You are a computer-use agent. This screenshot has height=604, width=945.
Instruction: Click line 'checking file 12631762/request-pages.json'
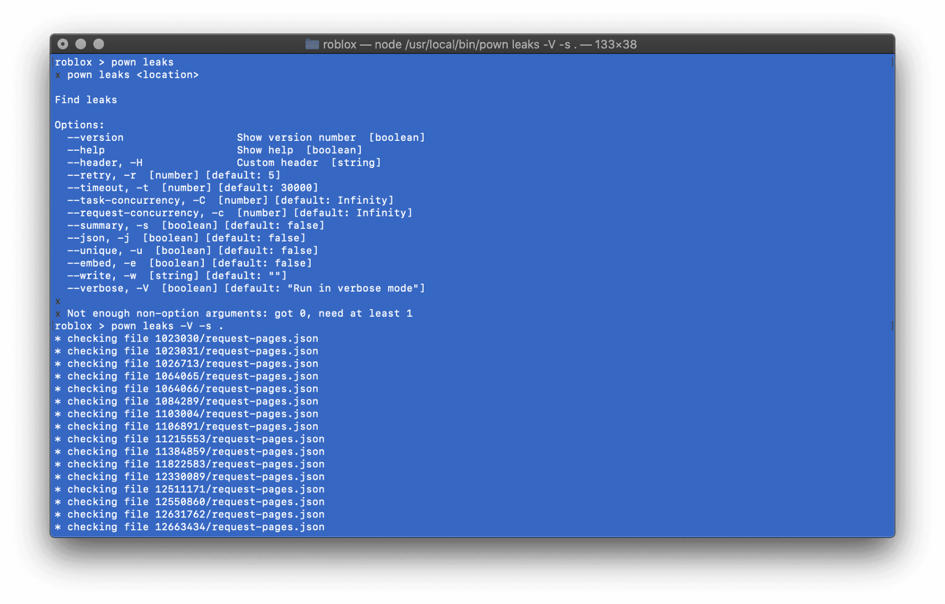tap(190, 515)
